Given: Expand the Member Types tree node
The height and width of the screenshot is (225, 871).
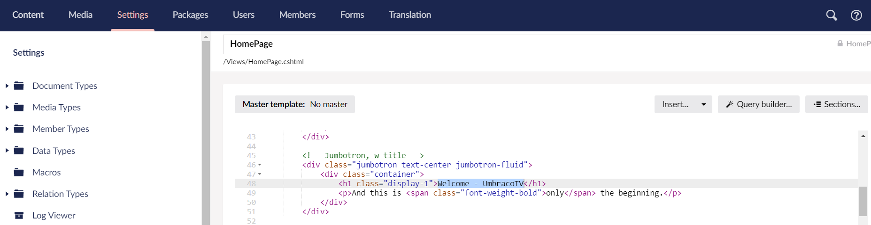Looking at the screenshot, I should [x=7, y=129].
